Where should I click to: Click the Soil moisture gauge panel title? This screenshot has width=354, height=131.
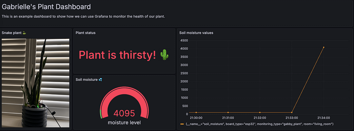tap(87, 80)
